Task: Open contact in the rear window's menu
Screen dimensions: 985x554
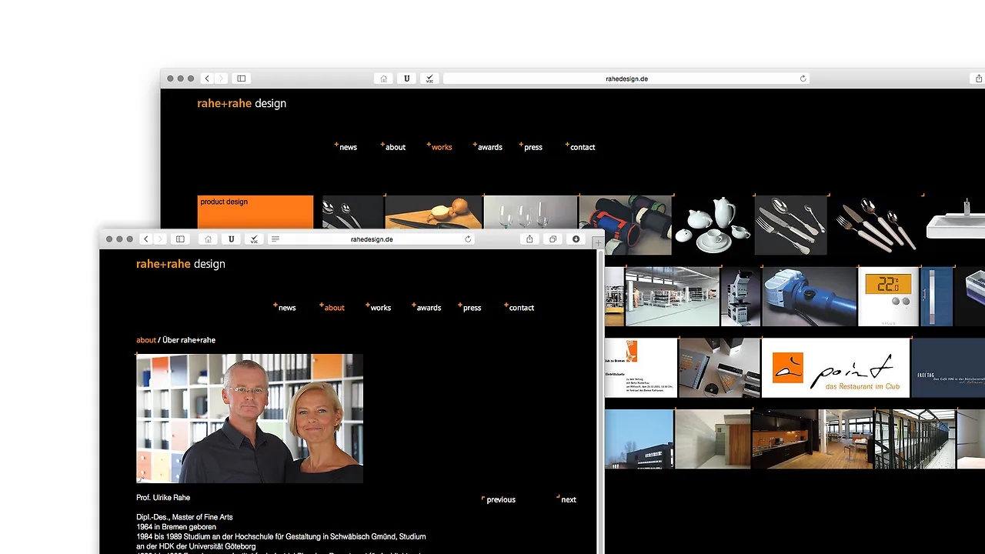Action: [581, 146]
